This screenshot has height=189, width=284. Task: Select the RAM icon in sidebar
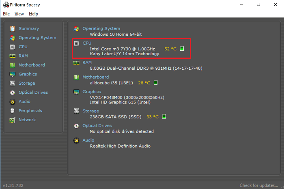click(12, 56)
